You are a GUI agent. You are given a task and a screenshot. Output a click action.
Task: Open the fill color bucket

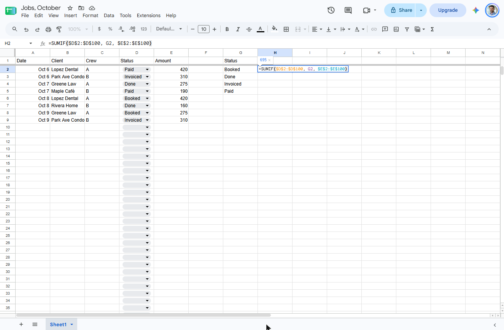275,29
